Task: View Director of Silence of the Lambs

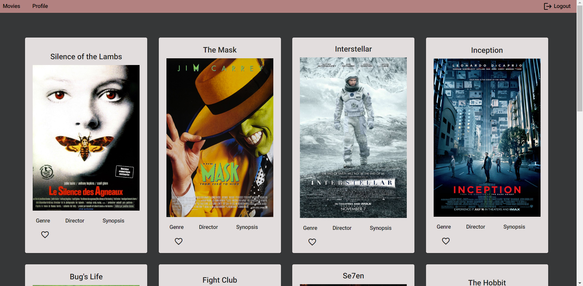Action: tap(75, 221)
